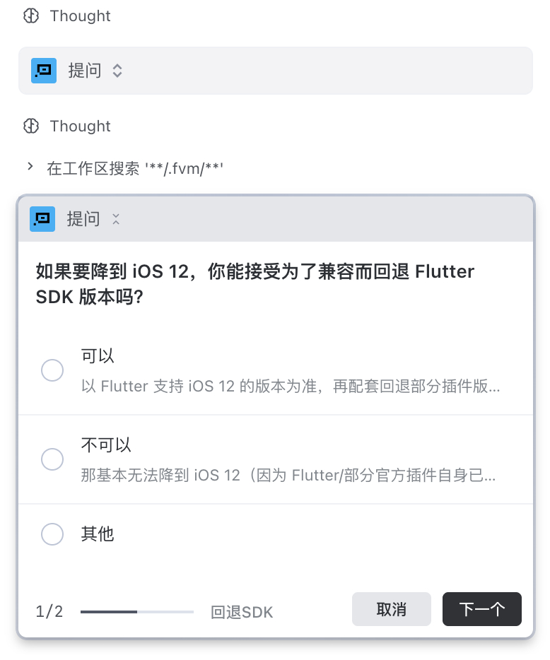Click the blue 提问 icon on the question card

[42, 219]
